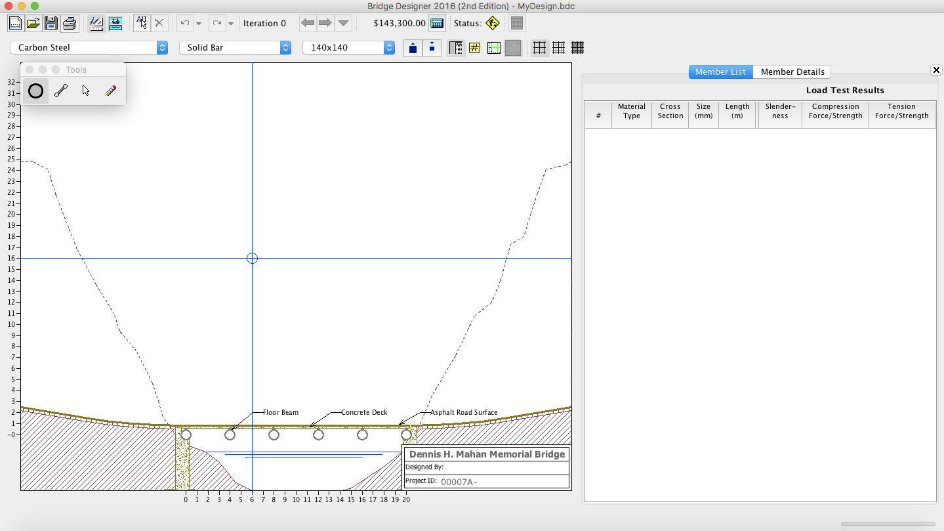The height and width of the screenshot is (531, 944).
Task: Click the Compression Force/Strength column header
Action: (835, 112)
